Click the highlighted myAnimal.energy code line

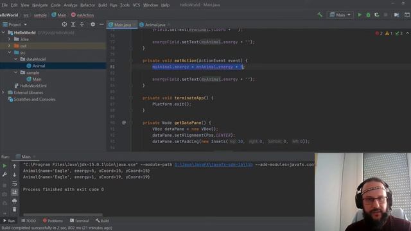point(198,67)
